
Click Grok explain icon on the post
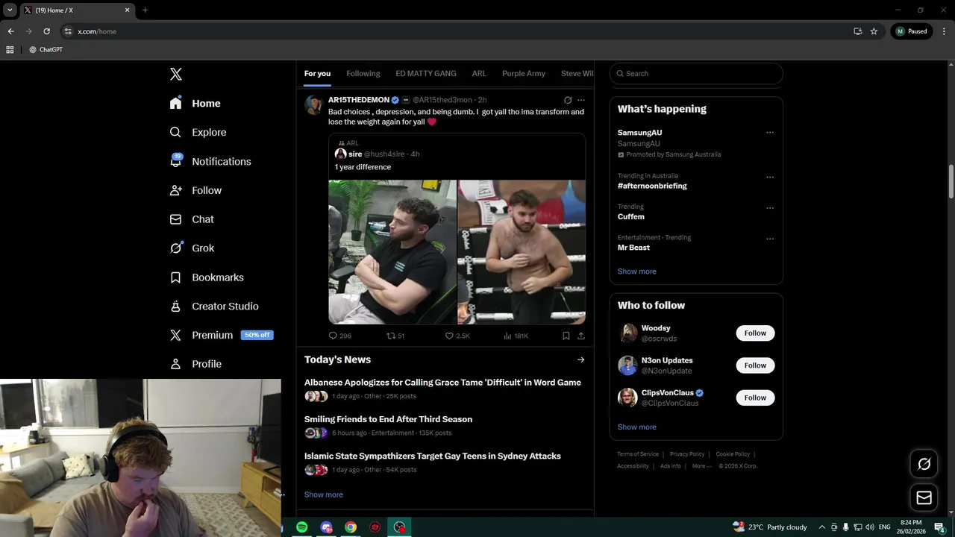568,100
